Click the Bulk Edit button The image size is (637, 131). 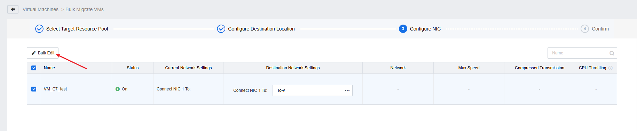[x=42, y=53]
